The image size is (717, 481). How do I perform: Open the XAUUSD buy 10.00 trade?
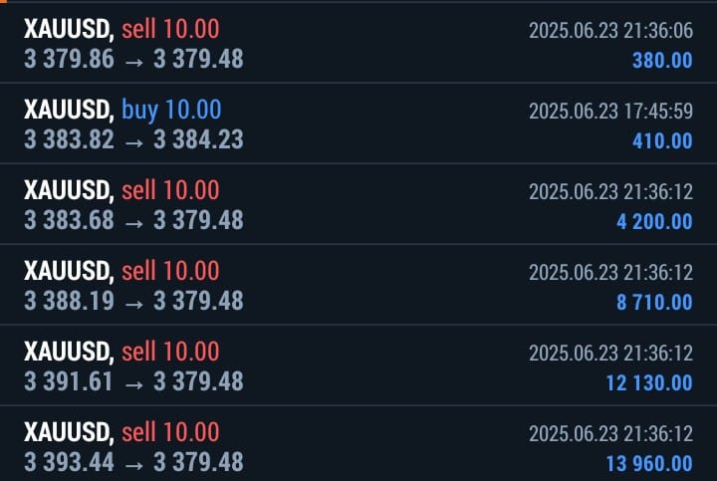(358, 124)
